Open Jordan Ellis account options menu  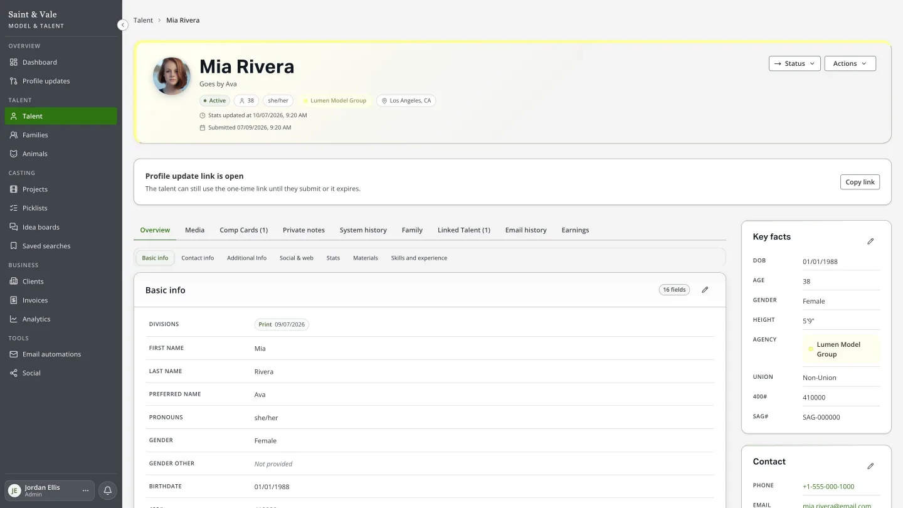click(86, 490)
